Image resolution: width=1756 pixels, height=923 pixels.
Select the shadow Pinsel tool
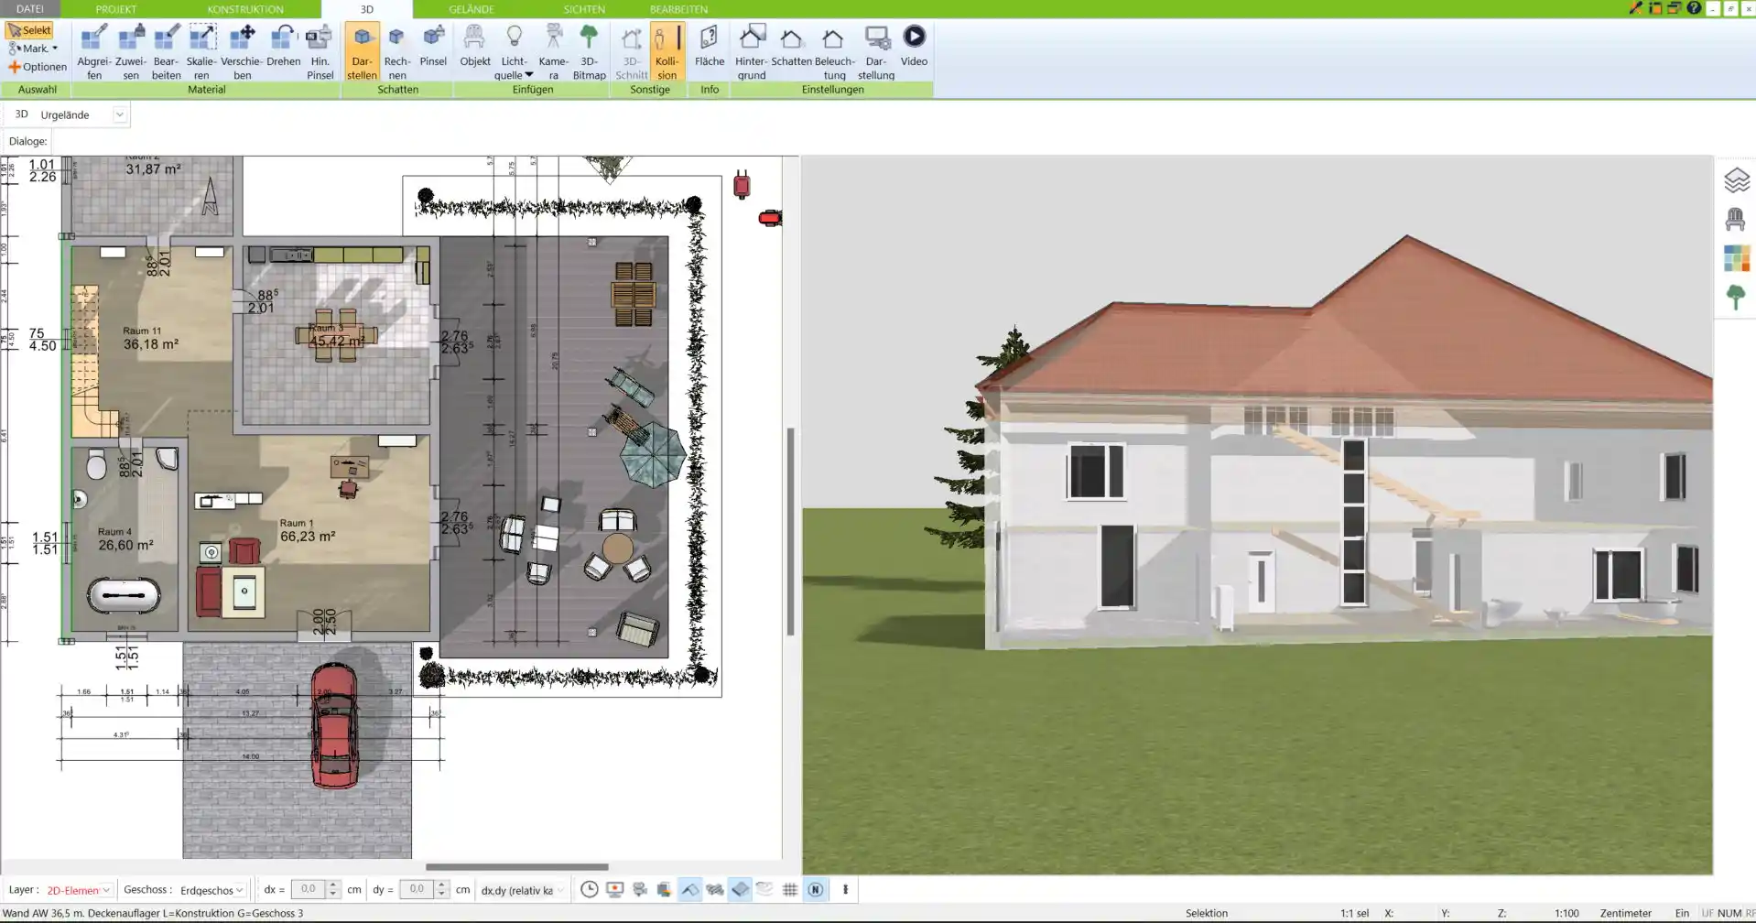(x=433, y=46)
